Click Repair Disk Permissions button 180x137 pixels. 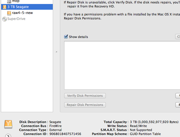click(85, 105)
